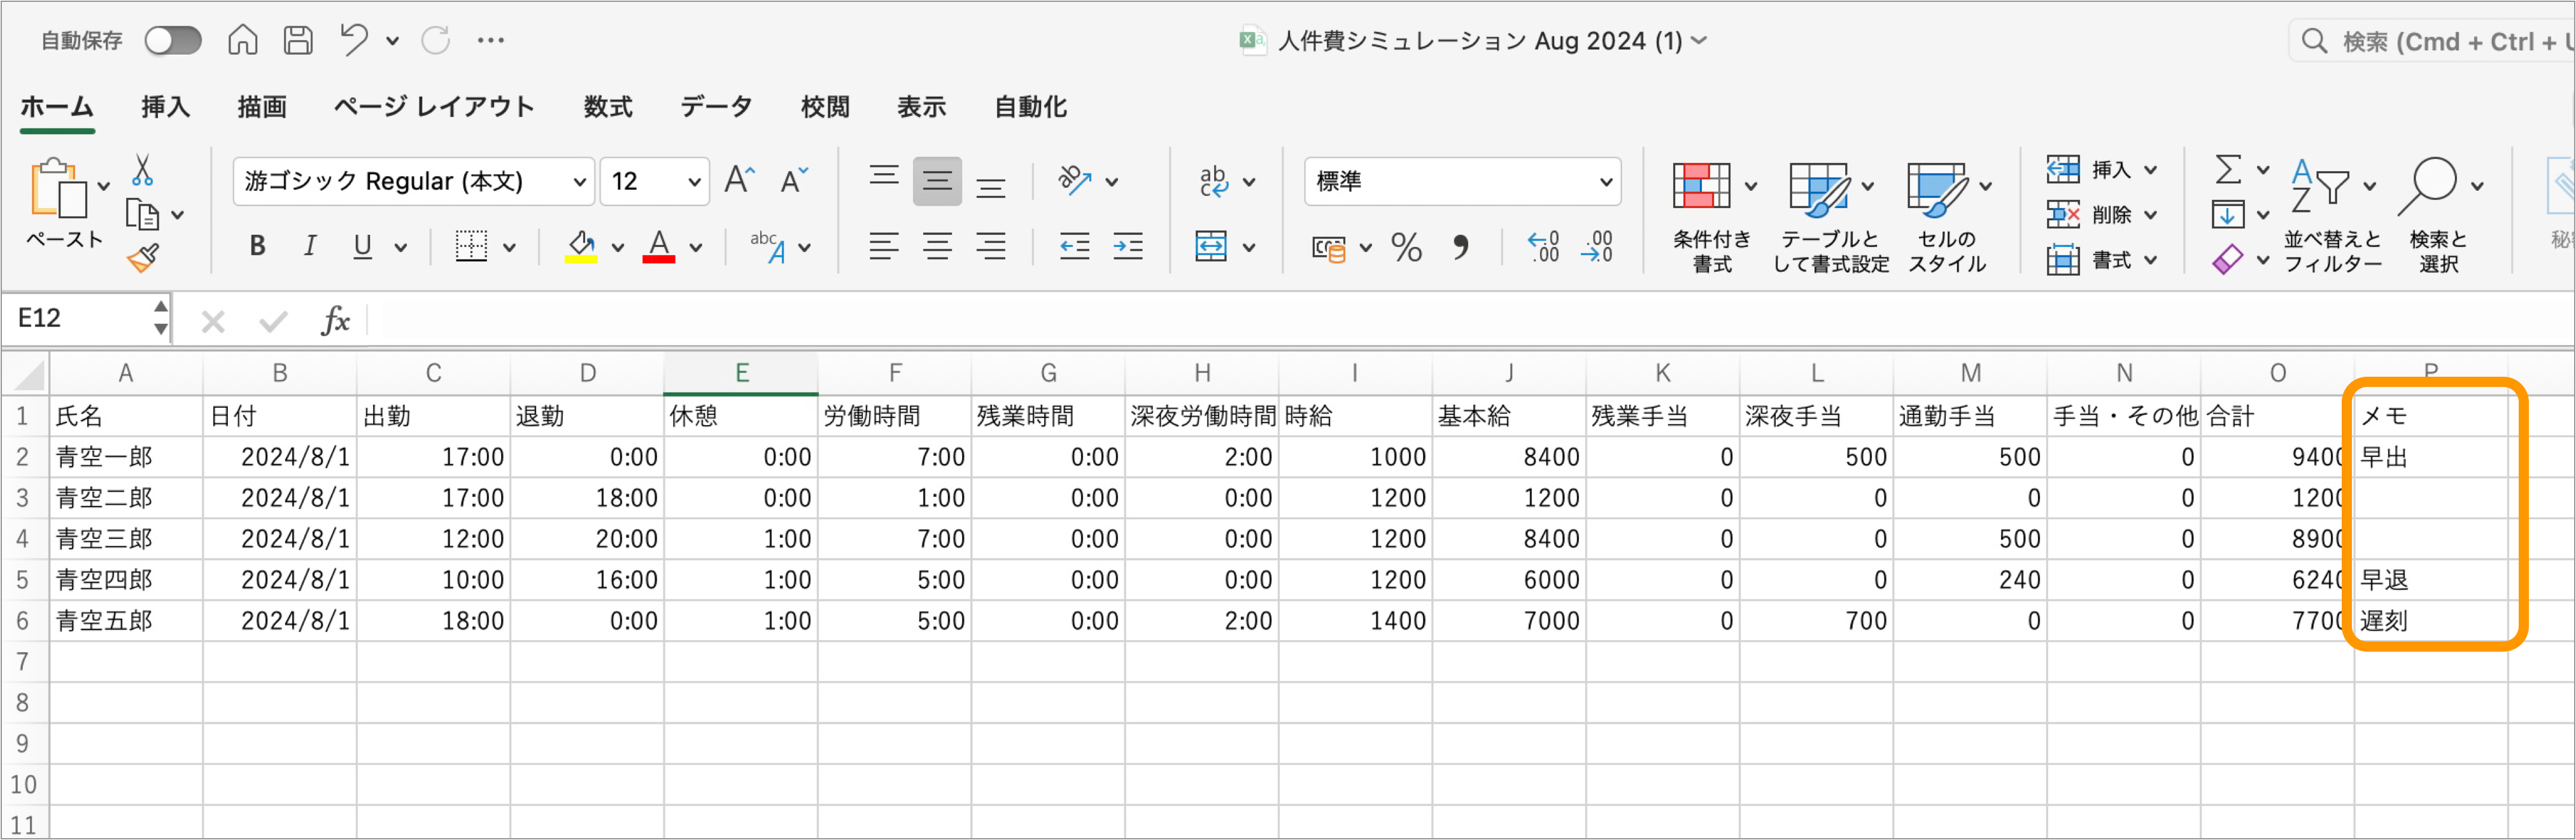
Task: Center text horizontally
Action: 937,246
